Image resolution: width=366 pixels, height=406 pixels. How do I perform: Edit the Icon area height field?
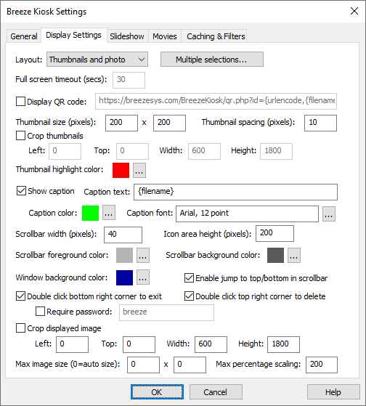click(x=274, y=234)
